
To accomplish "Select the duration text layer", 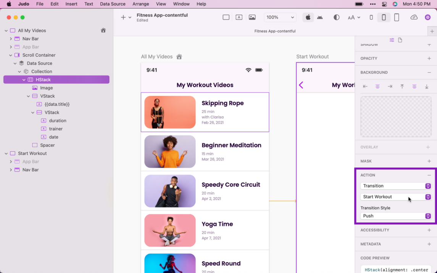I will coord(57,120).
